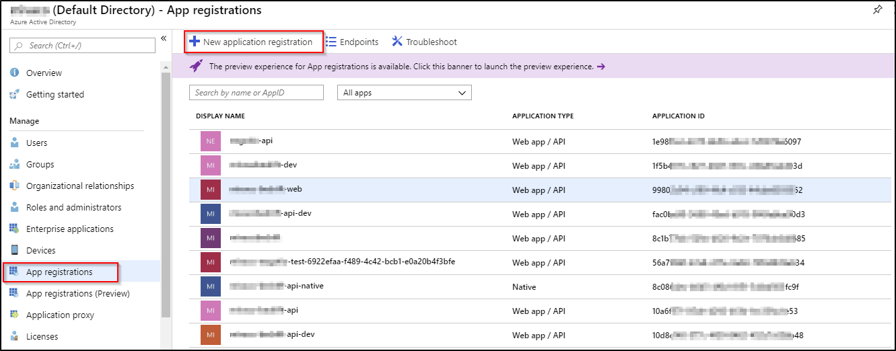Select the application ID starting 1e98

[726, 141]
